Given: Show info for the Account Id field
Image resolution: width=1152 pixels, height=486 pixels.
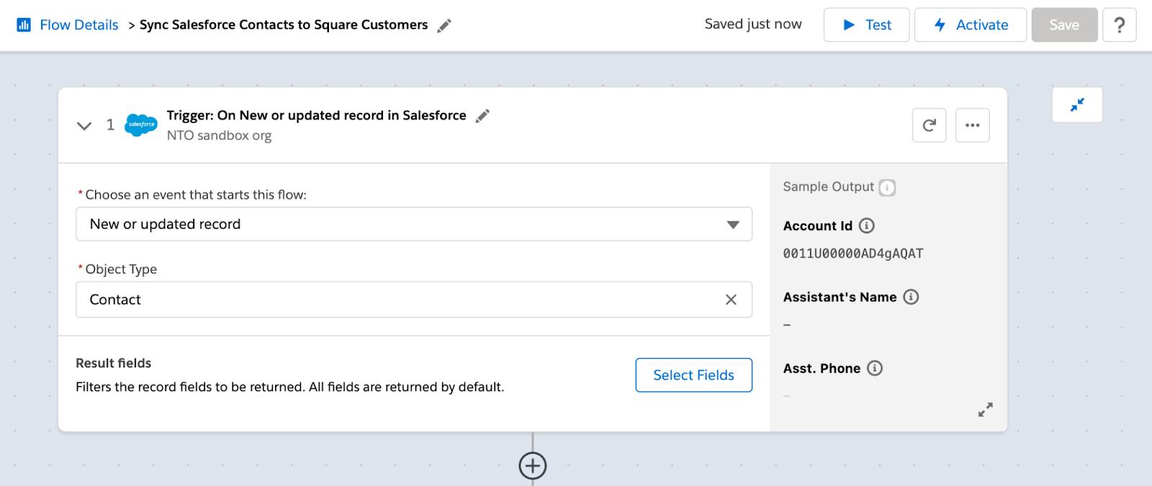Looking at the screenshot, I should (x=867, y=226).
